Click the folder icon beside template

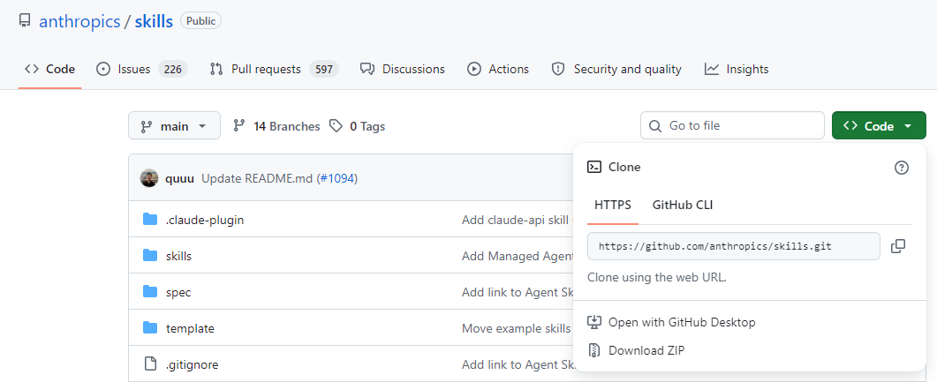tap(150, 327)
